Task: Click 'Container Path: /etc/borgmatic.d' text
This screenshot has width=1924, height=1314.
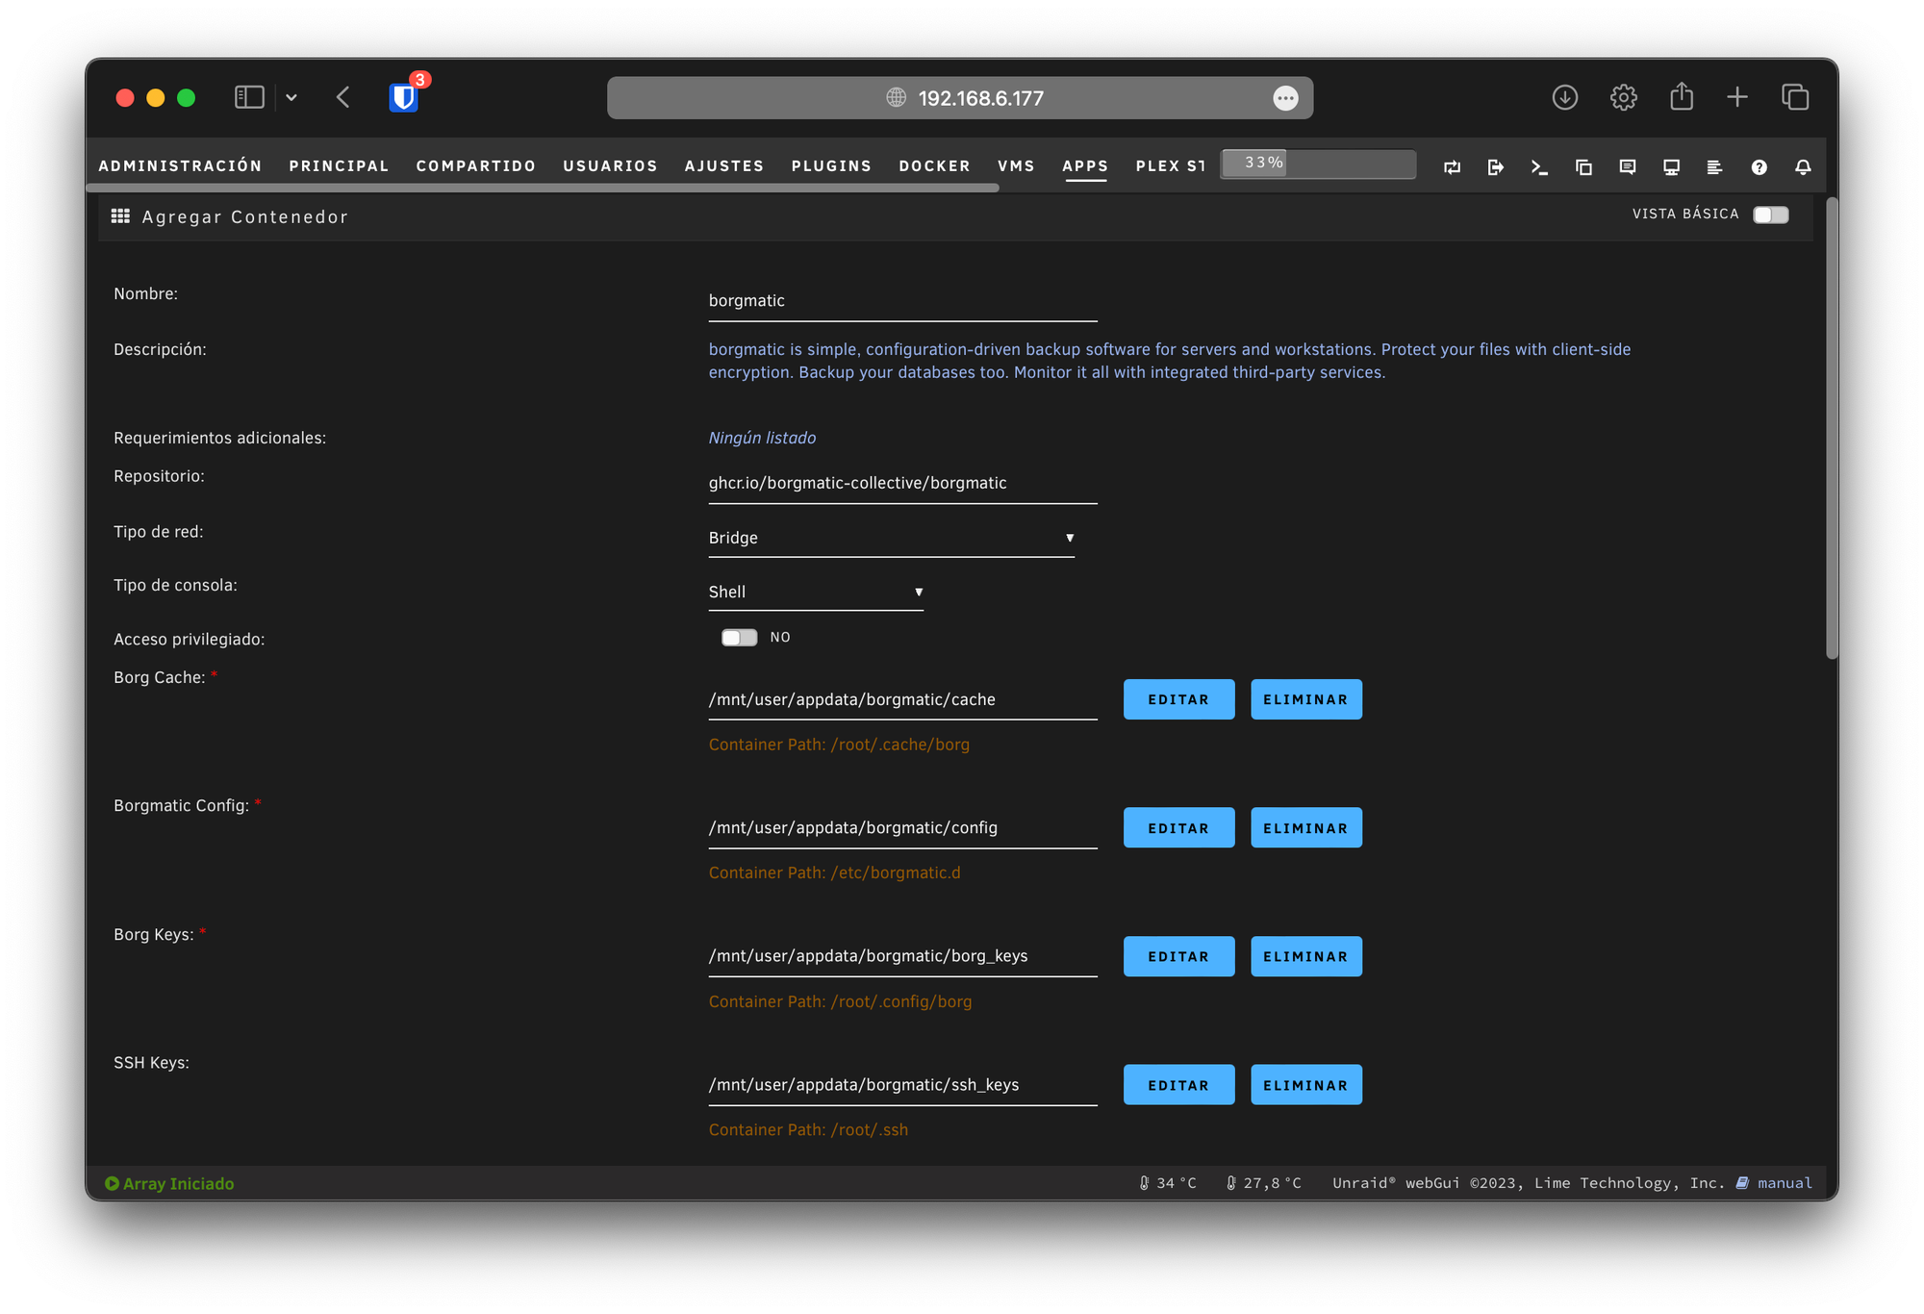Action: 834,872
